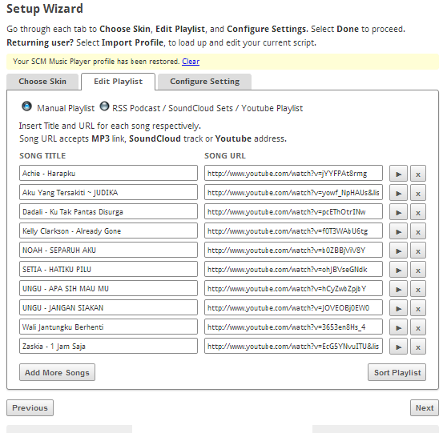Viewport: 447px width, 433px height.
Task: Delete Zaskia - 1 Jam Saja row
Action: tap(418, 347)
